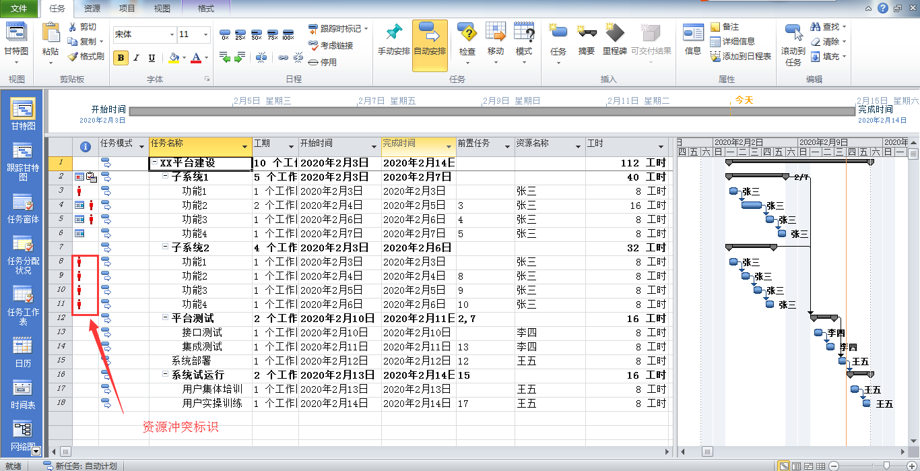Image resolution: width=920 pixels, height=471 pixels.
Task: Collapse the 平台测试 summary task
Action: (x=166, y=318)
